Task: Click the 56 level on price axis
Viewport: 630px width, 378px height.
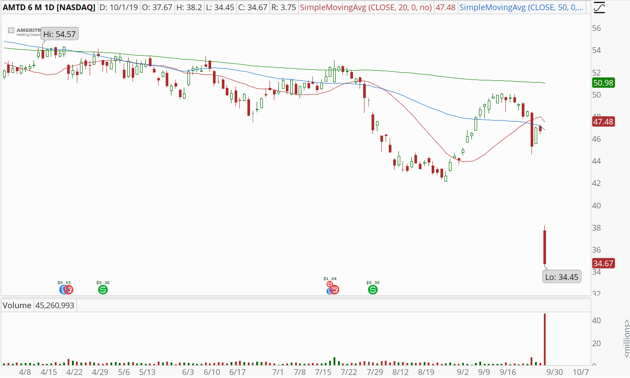Action: [x=596, y=28]
